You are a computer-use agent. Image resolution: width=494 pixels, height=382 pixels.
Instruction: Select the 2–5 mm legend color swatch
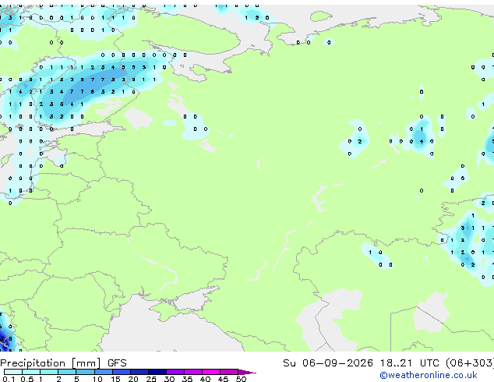[x=67, y=372]
